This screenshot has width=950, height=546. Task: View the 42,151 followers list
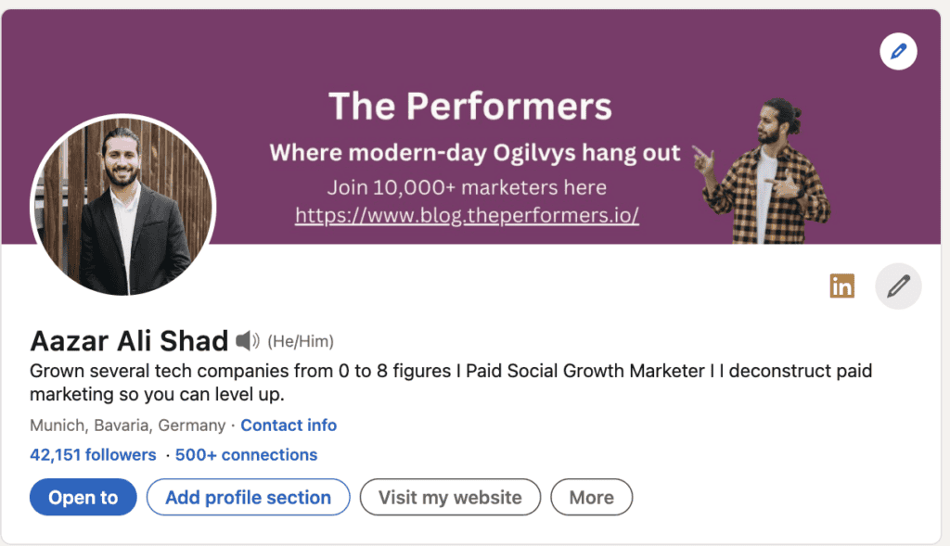pyautogui.click(x=93, y=455)
